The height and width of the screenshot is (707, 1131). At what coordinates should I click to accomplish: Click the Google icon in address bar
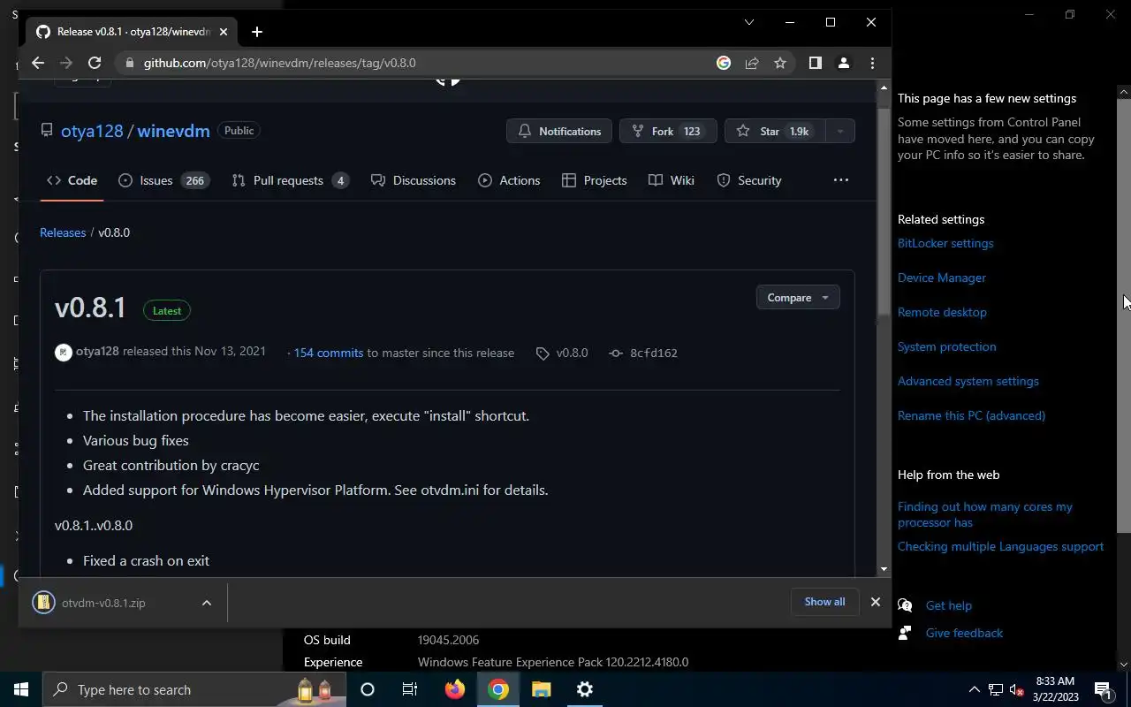[724, 63]
